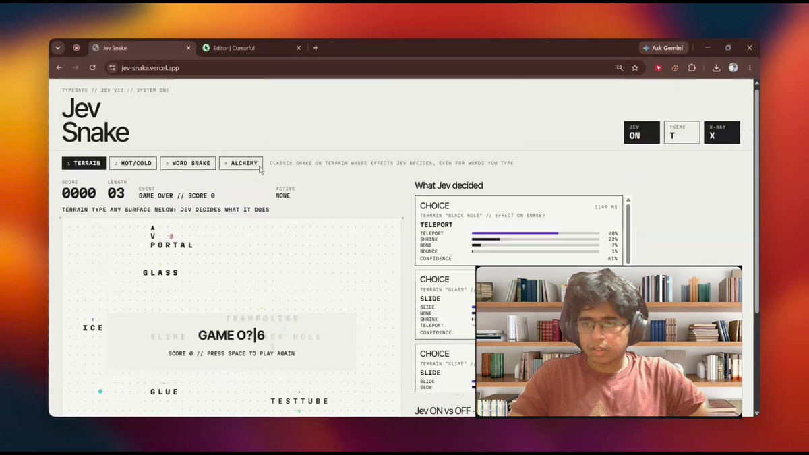Click the webcam video overlay
809x455 pixels.
coord(609,342)
